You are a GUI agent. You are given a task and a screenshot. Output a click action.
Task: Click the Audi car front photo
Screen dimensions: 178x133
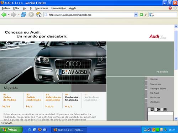53,63
